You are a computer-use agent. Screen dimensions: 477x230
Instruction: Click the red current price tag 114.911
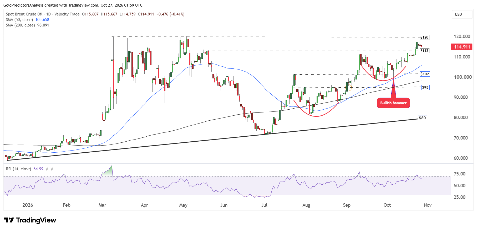pos(462,47)
